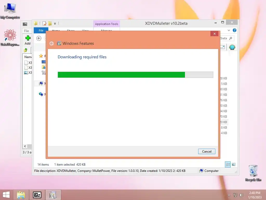Minimize the XDVDMulleter Explorer window
Image resolution: width=266 pixels, height=200 pixels.
[x=215, y=23]
